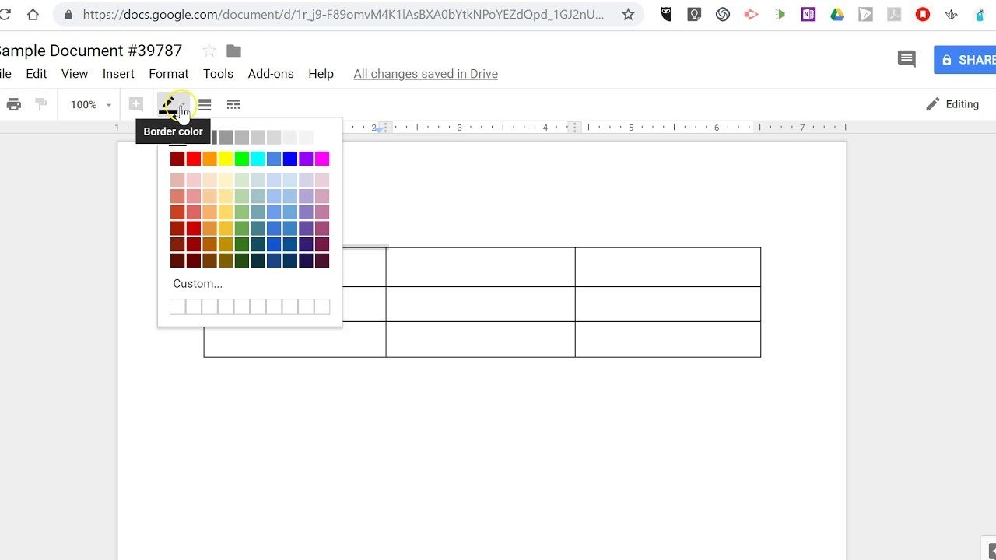
Task: Click the Border dash style icon
Action: 233,104
